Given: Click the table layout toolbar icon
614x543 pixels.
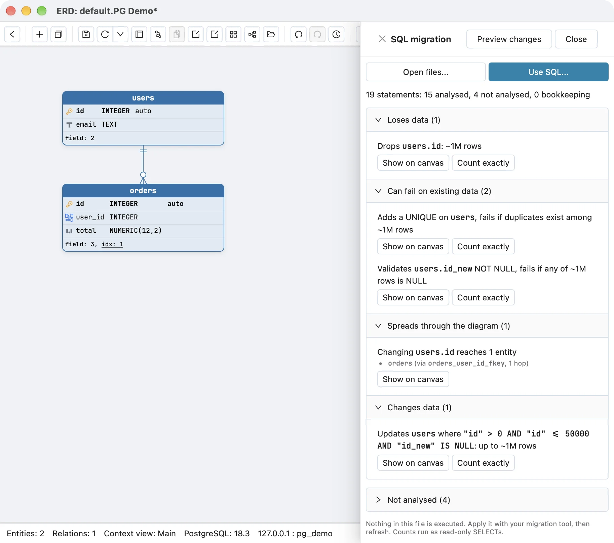Looking at the screenshot, I should click(139, 34).
